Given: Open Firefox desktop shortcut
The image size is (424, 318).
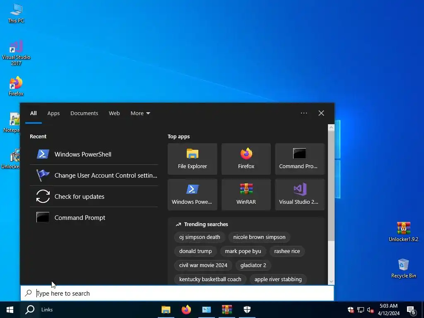Looking at the screenshot, I should tap(16, 86).
